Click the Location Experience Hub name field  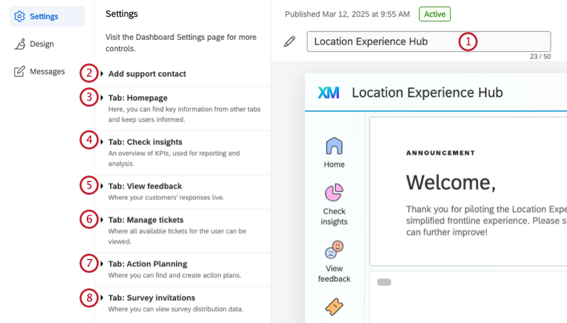pos(428,41)
